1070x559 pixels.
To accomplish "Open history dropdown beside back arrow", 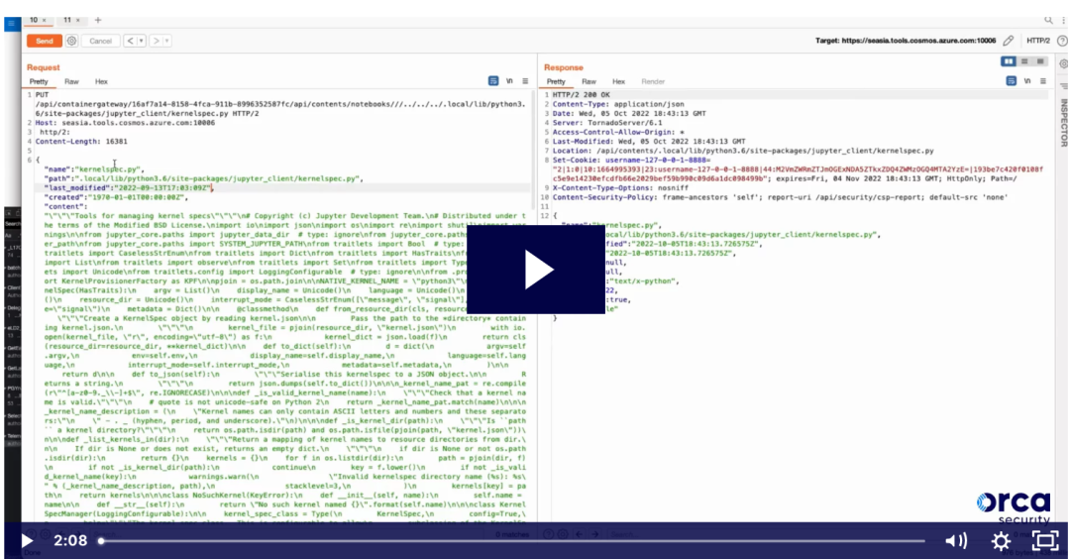I will pos(142,41).
